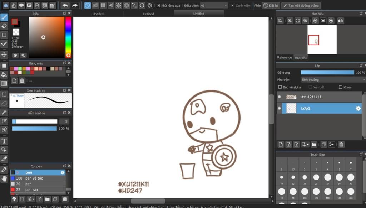Open the Reference tab
Screen dimensions: 366x208
(284, 57)
